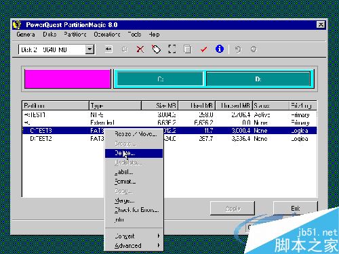
Task: Click the Label tag toolbar icon
Action: (x=156, y=49)
